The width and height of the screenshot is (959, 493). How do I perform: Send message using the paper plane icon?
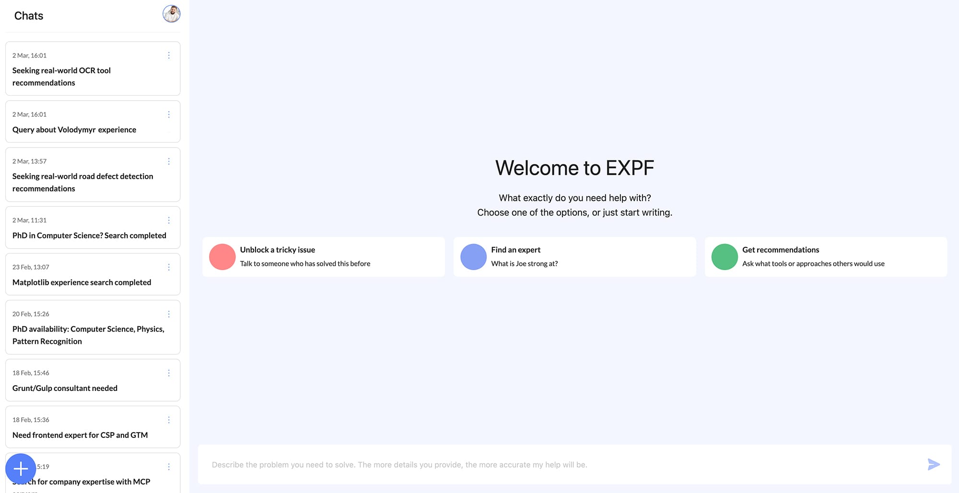(934, 464)
